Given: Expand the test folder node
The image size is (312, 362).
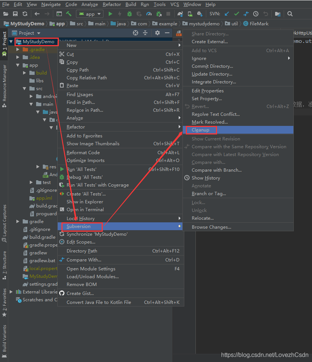Looking at the screenshot, I should pos(31,182).
